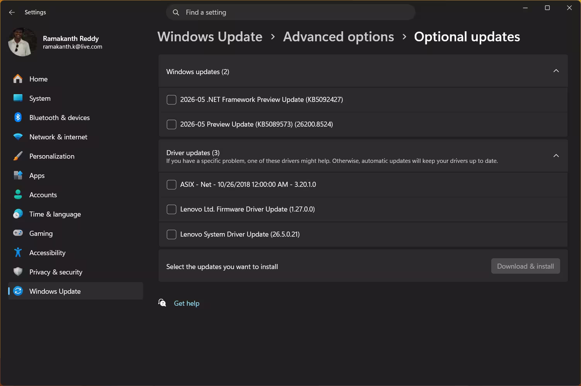Collapse the Driver updates section chevron
This screenshot has width=581, height=386.
556,156
